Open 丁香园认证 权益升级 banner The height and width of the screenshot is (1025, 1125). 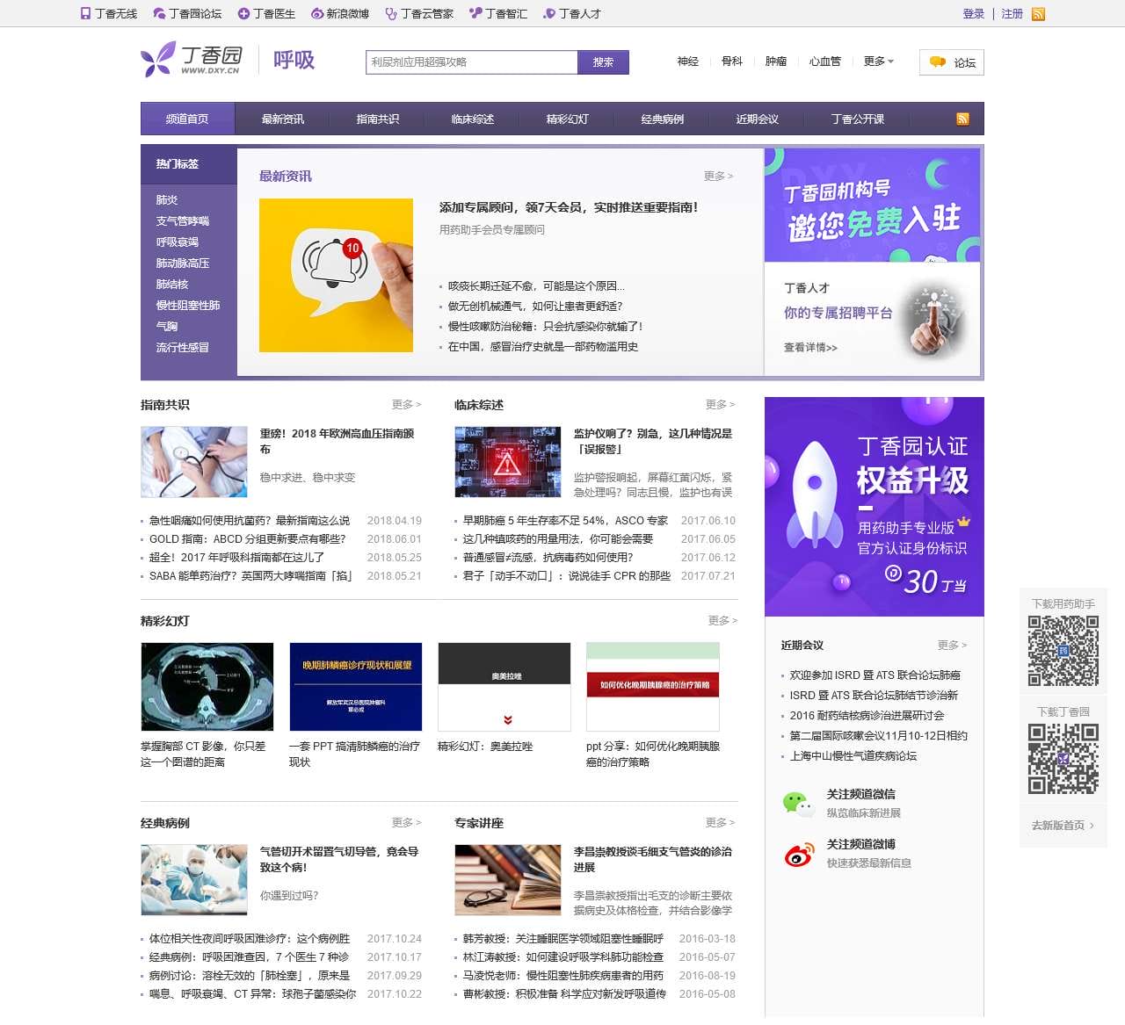pyautogui.click(x=875, y=507)
